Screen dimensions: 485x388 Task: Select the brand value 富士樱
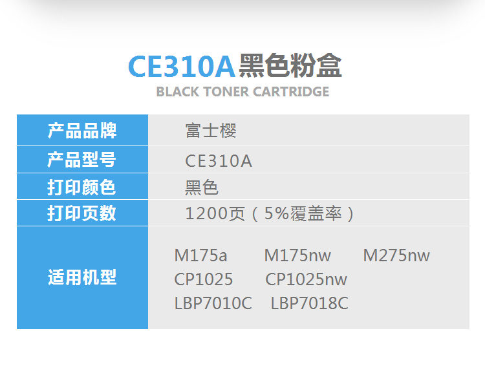tap(211, 131)
